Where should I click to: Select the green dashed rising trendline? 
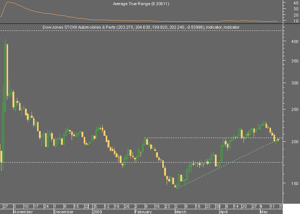(229, 163)
